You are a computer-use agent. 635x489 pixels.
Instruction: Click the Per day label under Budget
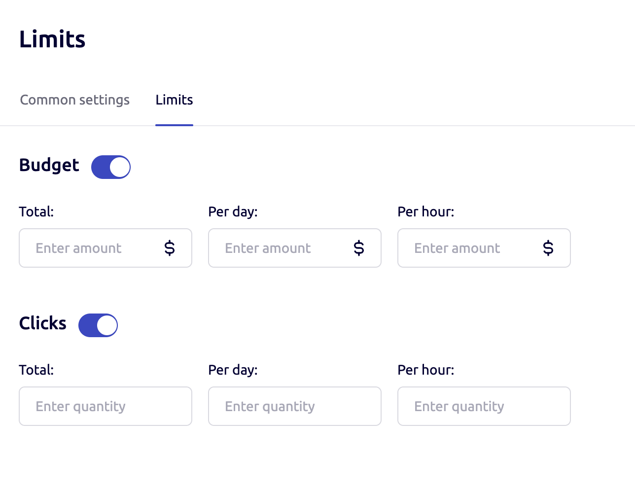(233, 212)
